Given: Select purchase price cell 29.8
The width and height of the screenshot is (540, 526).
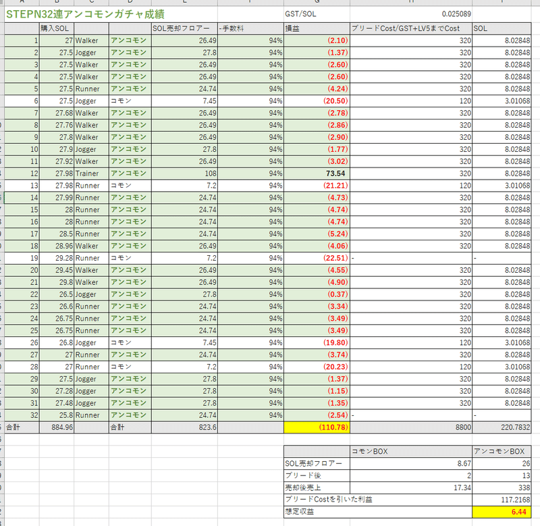Looking at the screenshot, I should (x=57, y=282).
